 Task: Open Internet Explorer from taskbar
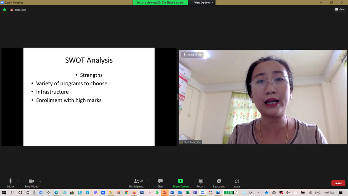click(64, 193)
